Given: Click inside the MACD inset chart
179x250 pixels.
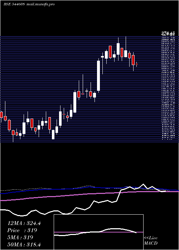Looking at the screenshot, I should click(x=98, y=232).
